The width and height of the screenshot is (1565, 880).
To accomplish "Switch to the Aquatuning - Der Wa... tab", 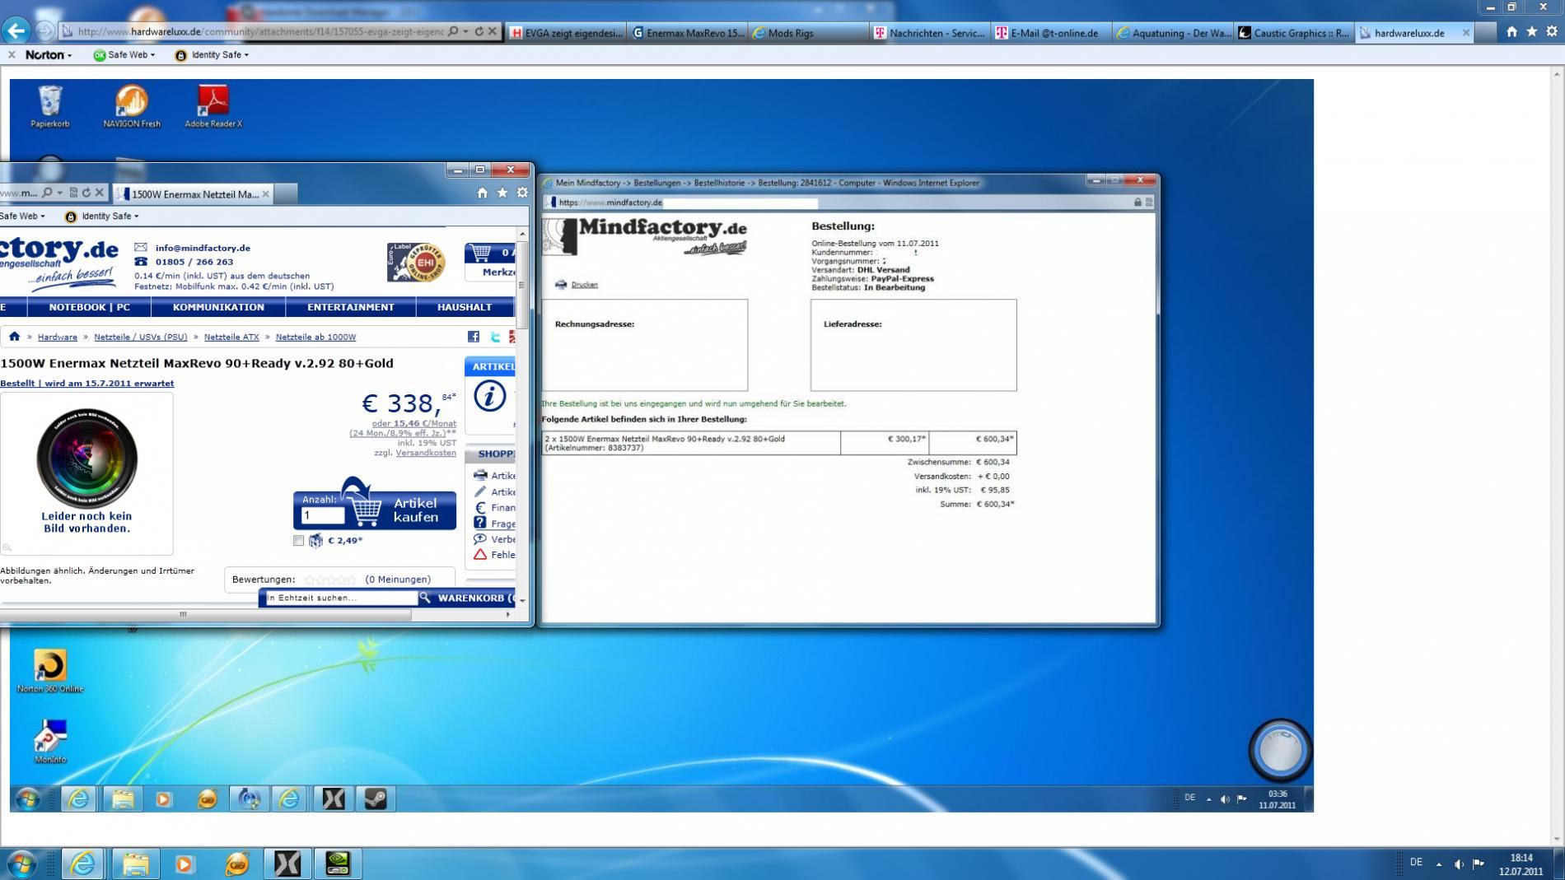I will pos(1173,33).
